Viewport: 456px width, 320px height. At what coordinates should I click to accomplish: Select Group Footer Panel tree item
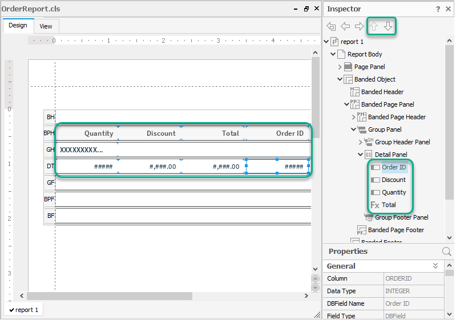click(x=402, y=217)
